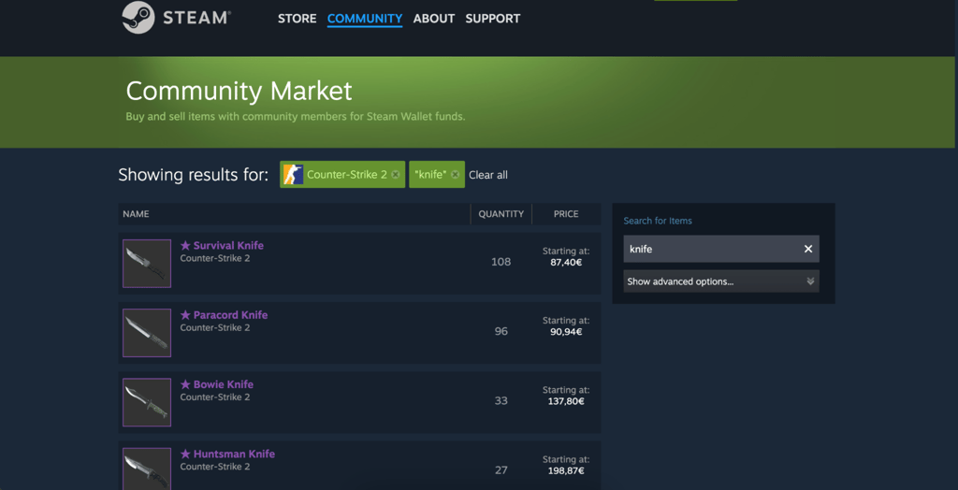Remove the Counter-Strike 2 filter with its x icon

click(x=396, y=175)
